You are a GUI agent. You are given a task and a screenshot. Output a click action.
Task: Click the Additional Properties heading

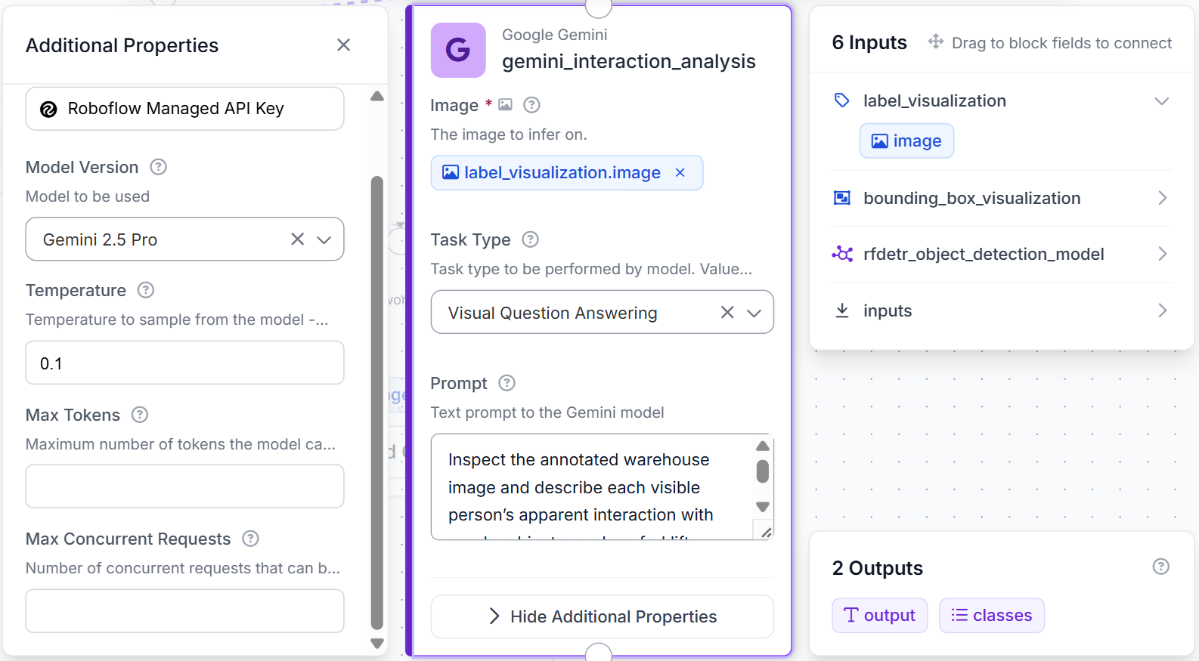pos(122,45)
